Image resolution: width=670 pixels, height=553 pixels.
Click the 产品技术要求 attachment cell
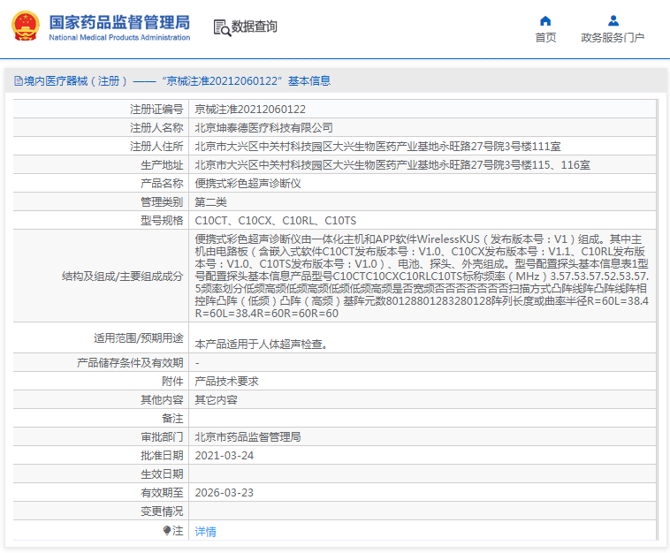(x=226, y=382)
